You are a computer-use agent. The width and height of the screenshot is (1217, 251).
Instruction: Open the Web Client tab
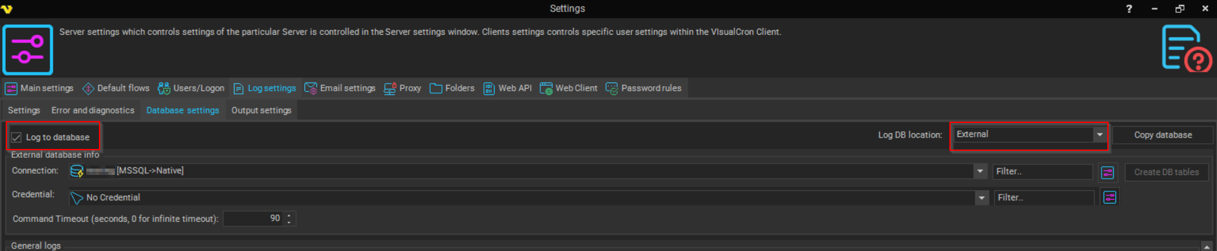coord(568,89)
